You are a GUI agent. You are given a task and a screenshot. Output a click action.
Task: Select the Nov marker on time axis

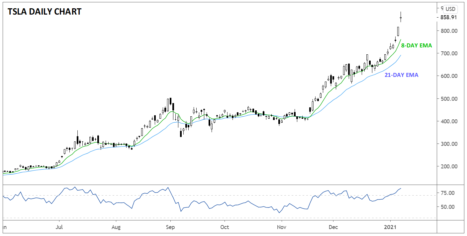coord(281,227)
